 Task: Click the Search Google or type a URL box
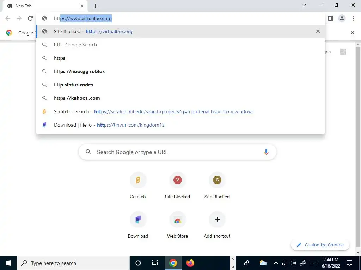point(177,152)
